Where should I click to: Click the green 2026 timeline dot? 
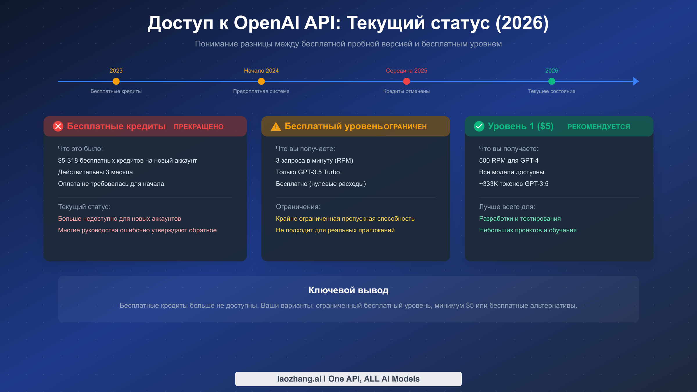(x=552, y=82)
